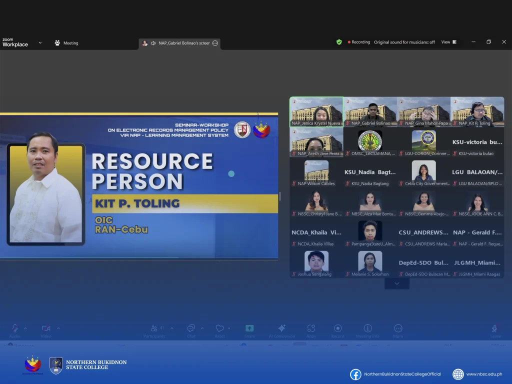Expand video options arrow beside Video

pos(58,328)
